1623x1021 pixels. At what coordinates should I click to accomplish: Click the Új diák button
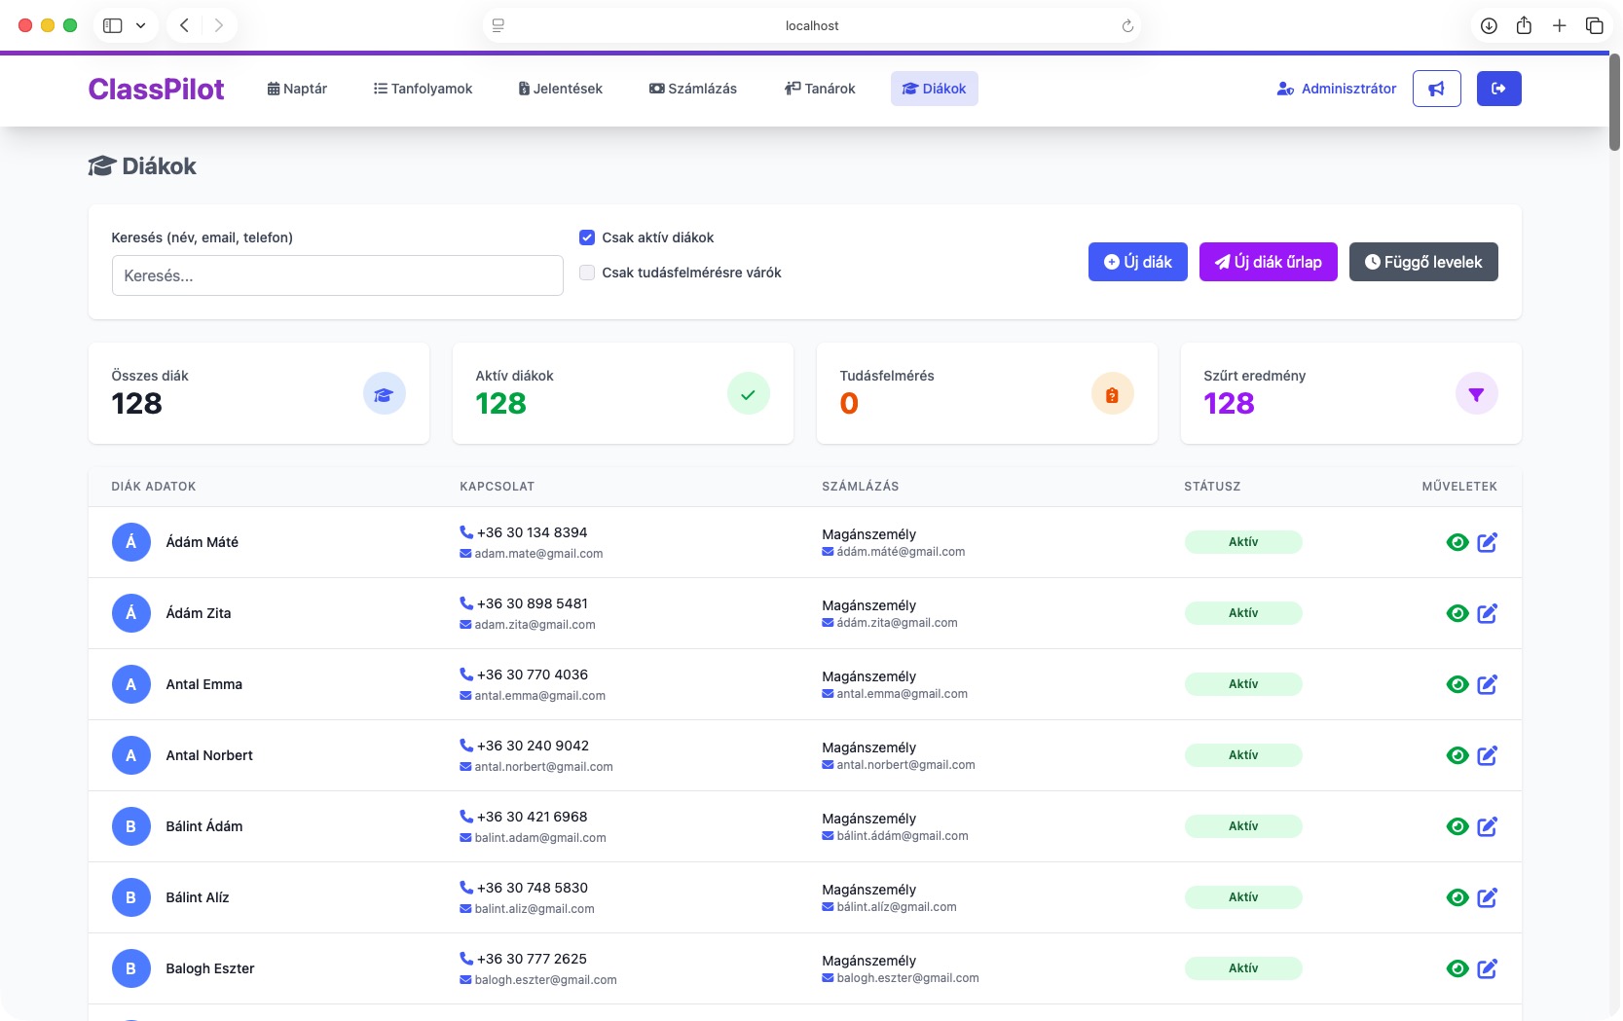pos(1137,262)
